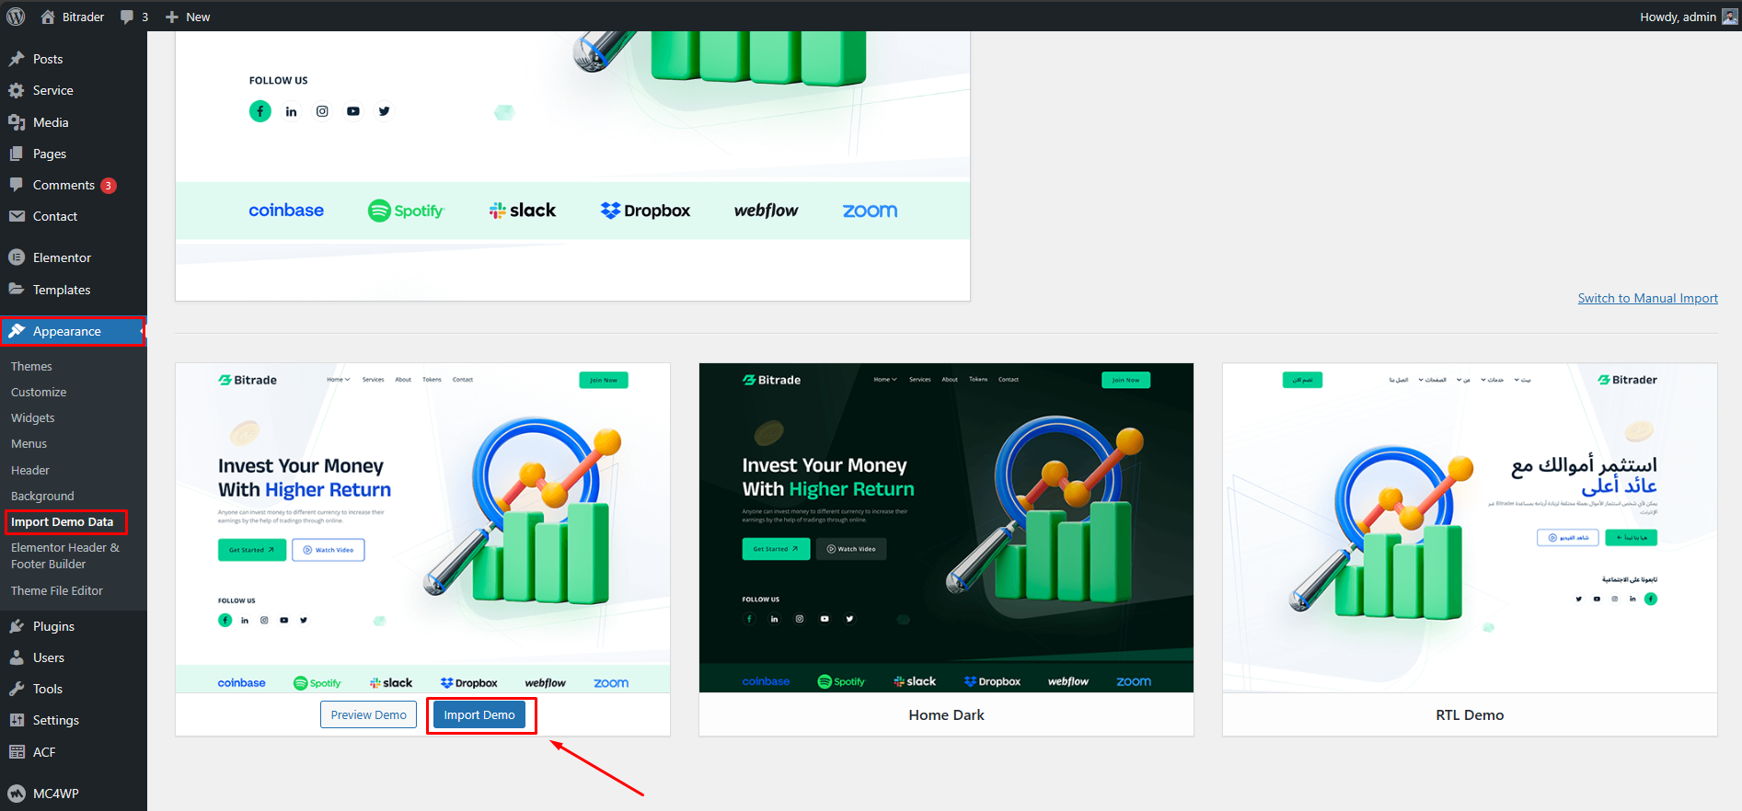This screenshot has height=811, width=1742.
Task: Click the WordPress logo icon
Action: pyautogui.click(x=16, y=17)
